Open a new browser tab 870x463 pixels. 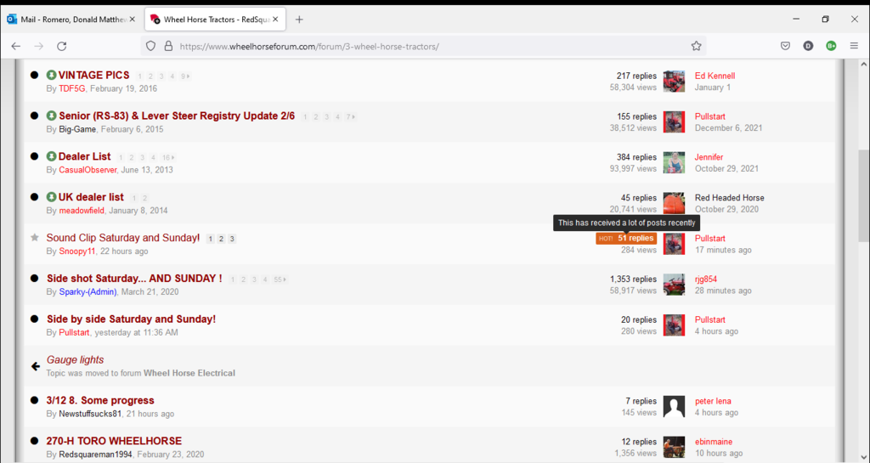pyautogui.click(x=299, y=19)
